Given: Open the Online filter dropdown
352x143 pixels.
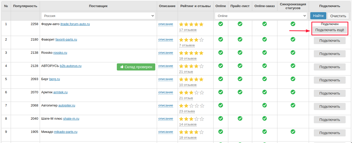Looking at the screenshot, I should [x=261, y=16].
